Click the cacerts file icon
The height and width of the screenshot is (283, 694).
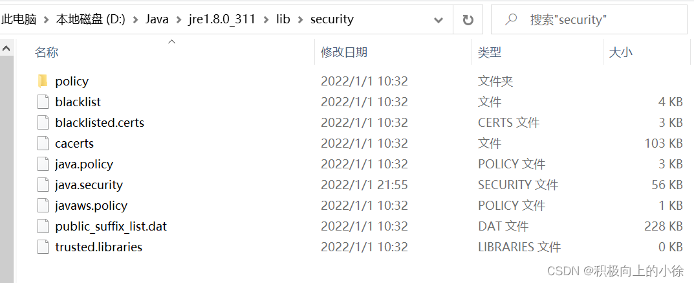click(43, 144)
